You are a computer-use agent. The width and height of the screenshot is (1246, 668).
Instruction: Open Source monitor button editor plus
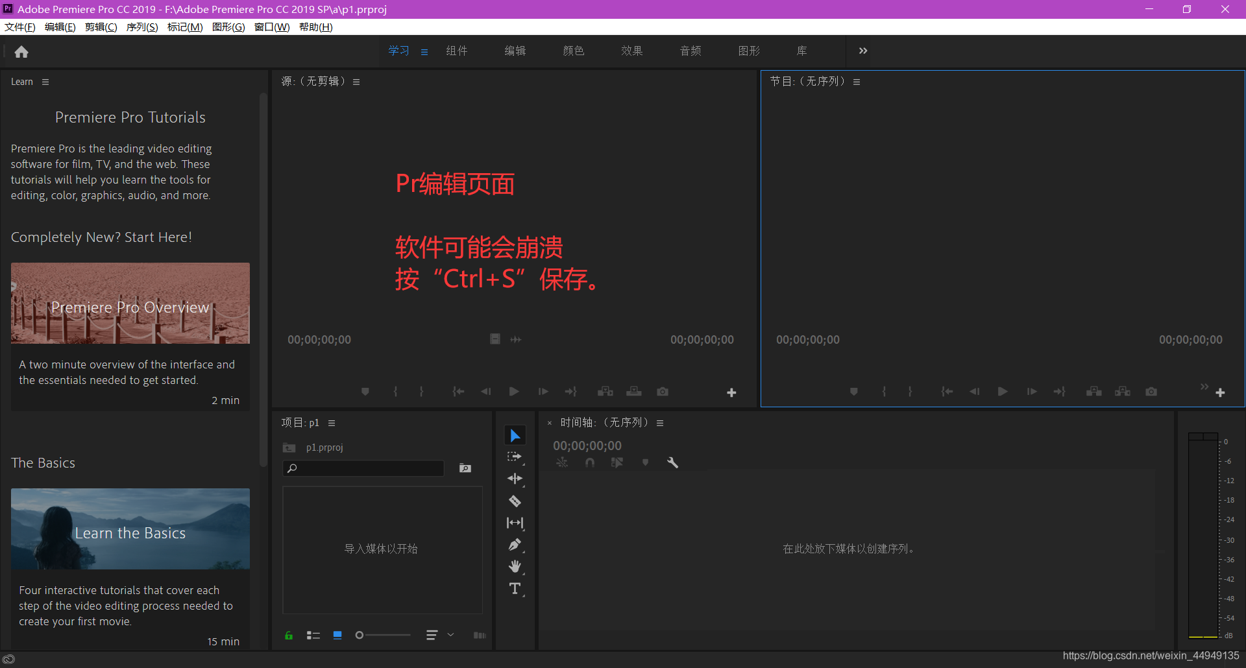[731, 392]
